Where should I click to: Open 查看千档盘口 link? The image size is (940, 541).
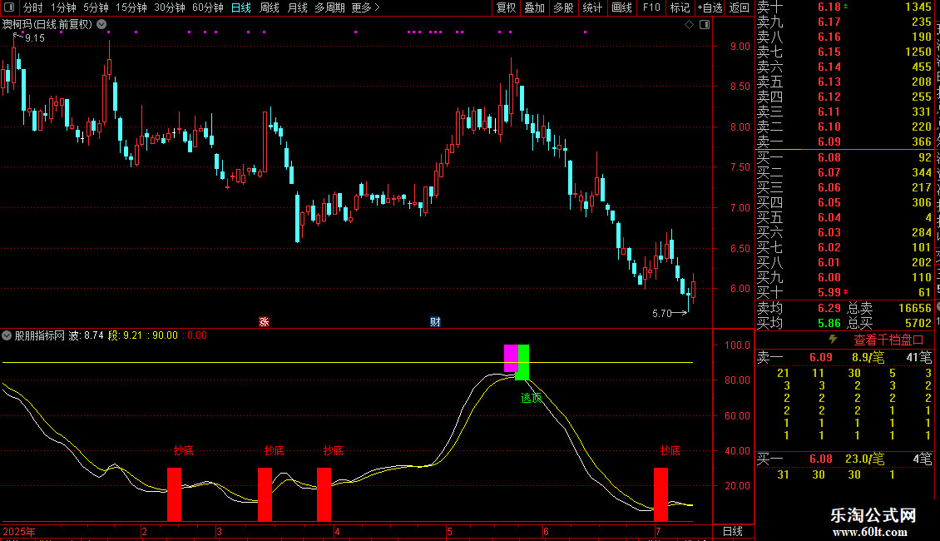point(888,340)
